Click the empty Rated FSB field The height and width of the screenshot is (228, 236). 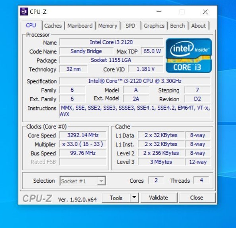point(83,162)
